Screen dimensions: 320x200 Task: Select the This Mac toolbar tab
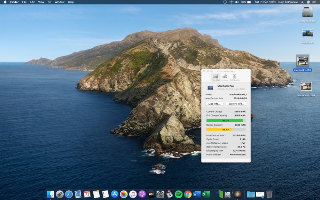(216, 77)
